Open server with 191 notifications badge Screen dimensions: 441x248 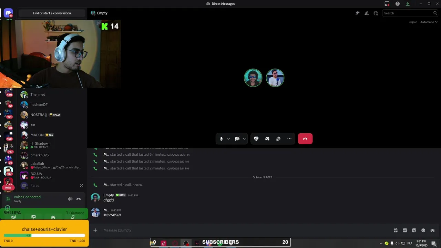tap(8, 114)
